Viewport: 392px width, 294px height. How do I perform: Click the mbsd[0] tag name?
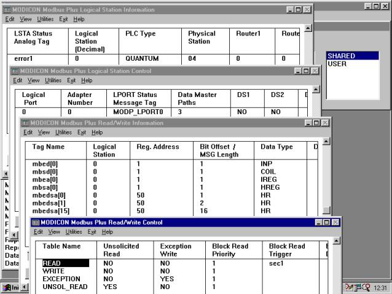pos(45,172)
